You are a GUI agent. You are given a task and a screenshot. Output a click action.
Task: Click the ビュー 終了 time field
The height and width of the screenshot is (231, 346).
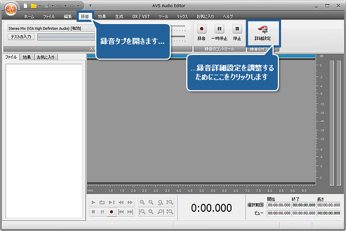304,213
